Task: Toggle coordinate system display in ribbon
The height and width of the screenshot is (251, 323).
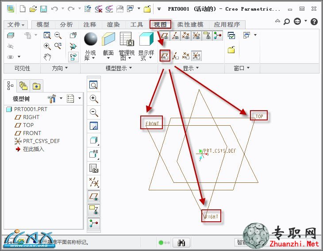Action: 196,35
